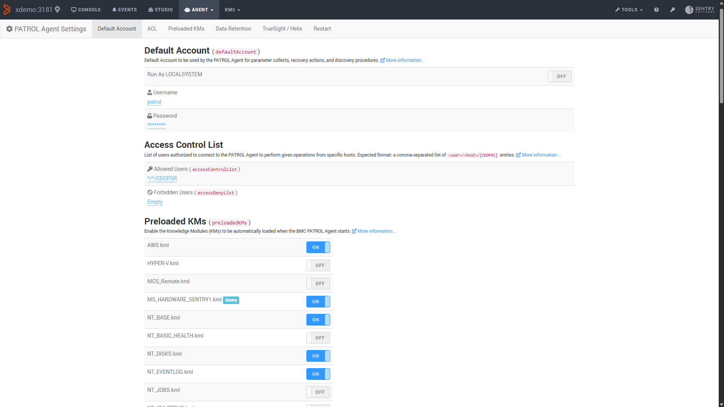Open the help question mark icon
This screenshot has height=407, width=724.
click(x=656, y=10)
